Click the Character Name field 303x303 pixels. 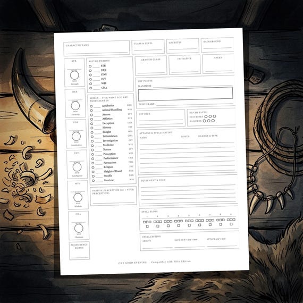97,48
